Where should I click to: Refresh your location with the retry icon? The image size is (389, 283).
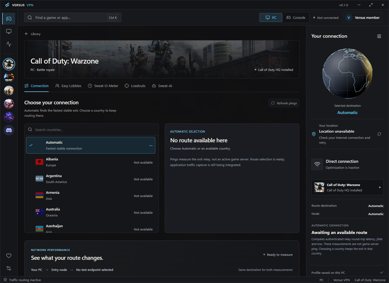coord(379,134)
